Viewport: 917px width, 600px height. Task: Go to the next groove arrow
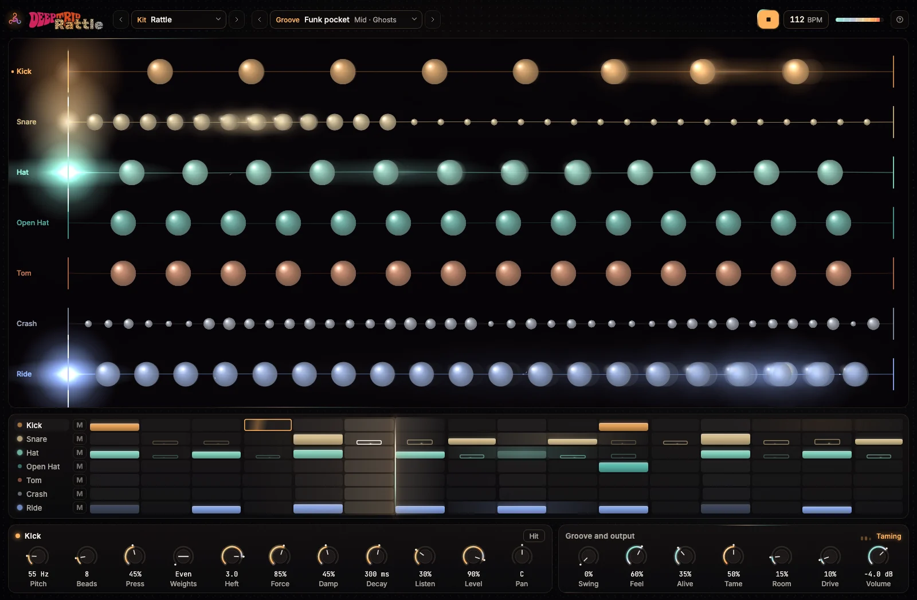point(433,19)
